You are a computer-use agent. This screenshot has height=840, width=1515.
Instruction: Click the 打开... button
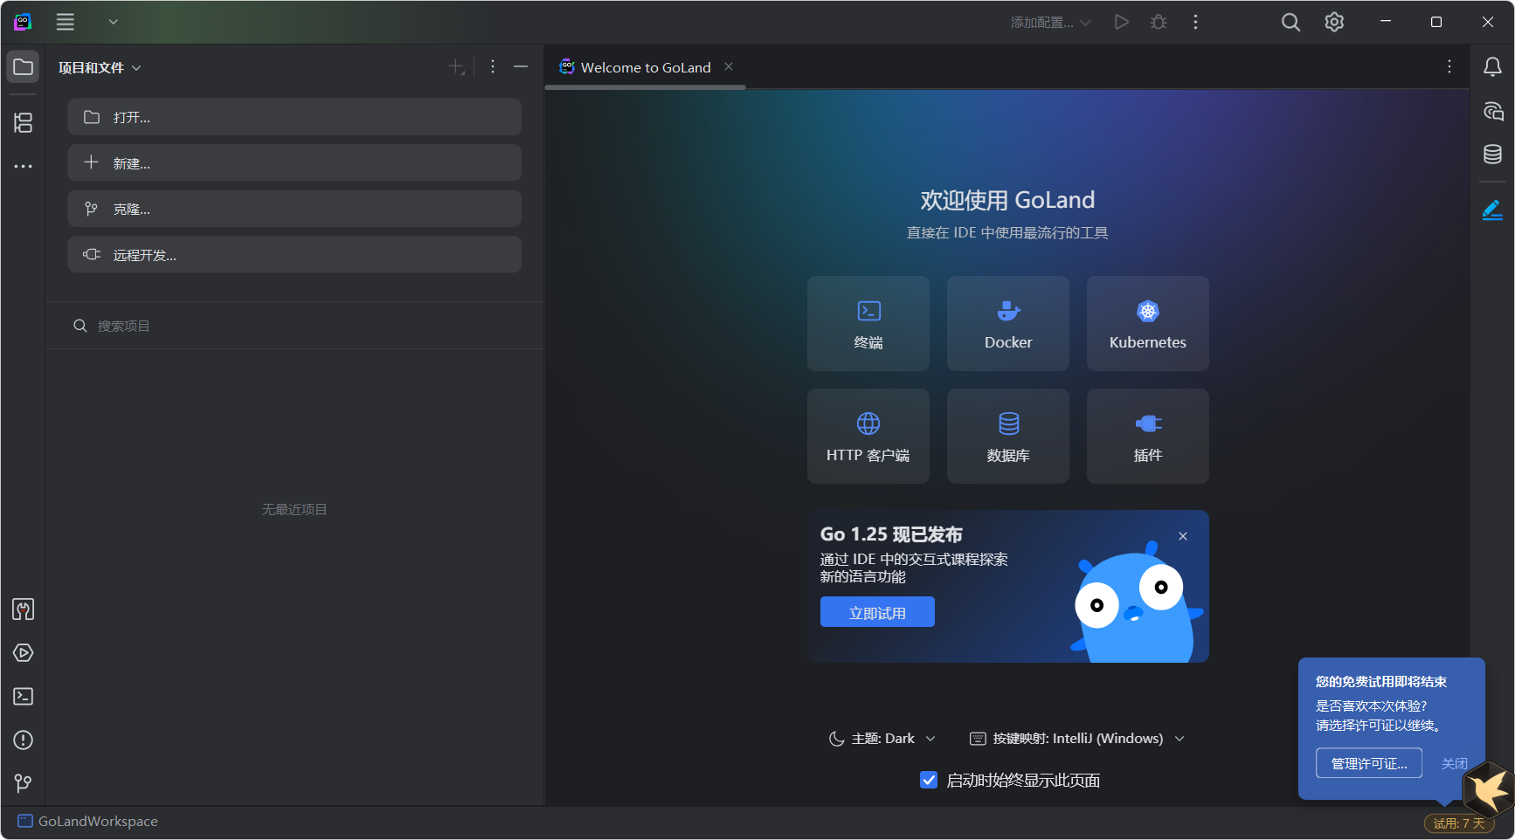pyautogui.click(x=294, y=117)
